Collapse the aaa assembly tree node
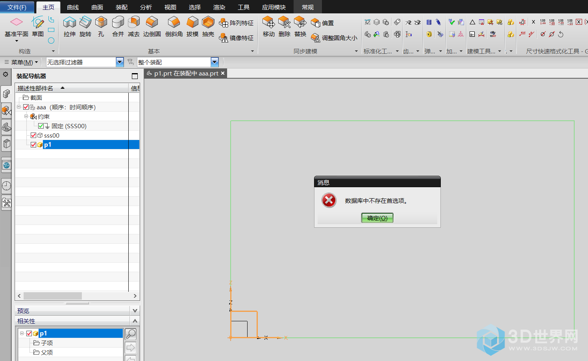Viewport: 588px width, 361px height. (x=18, y=107)
